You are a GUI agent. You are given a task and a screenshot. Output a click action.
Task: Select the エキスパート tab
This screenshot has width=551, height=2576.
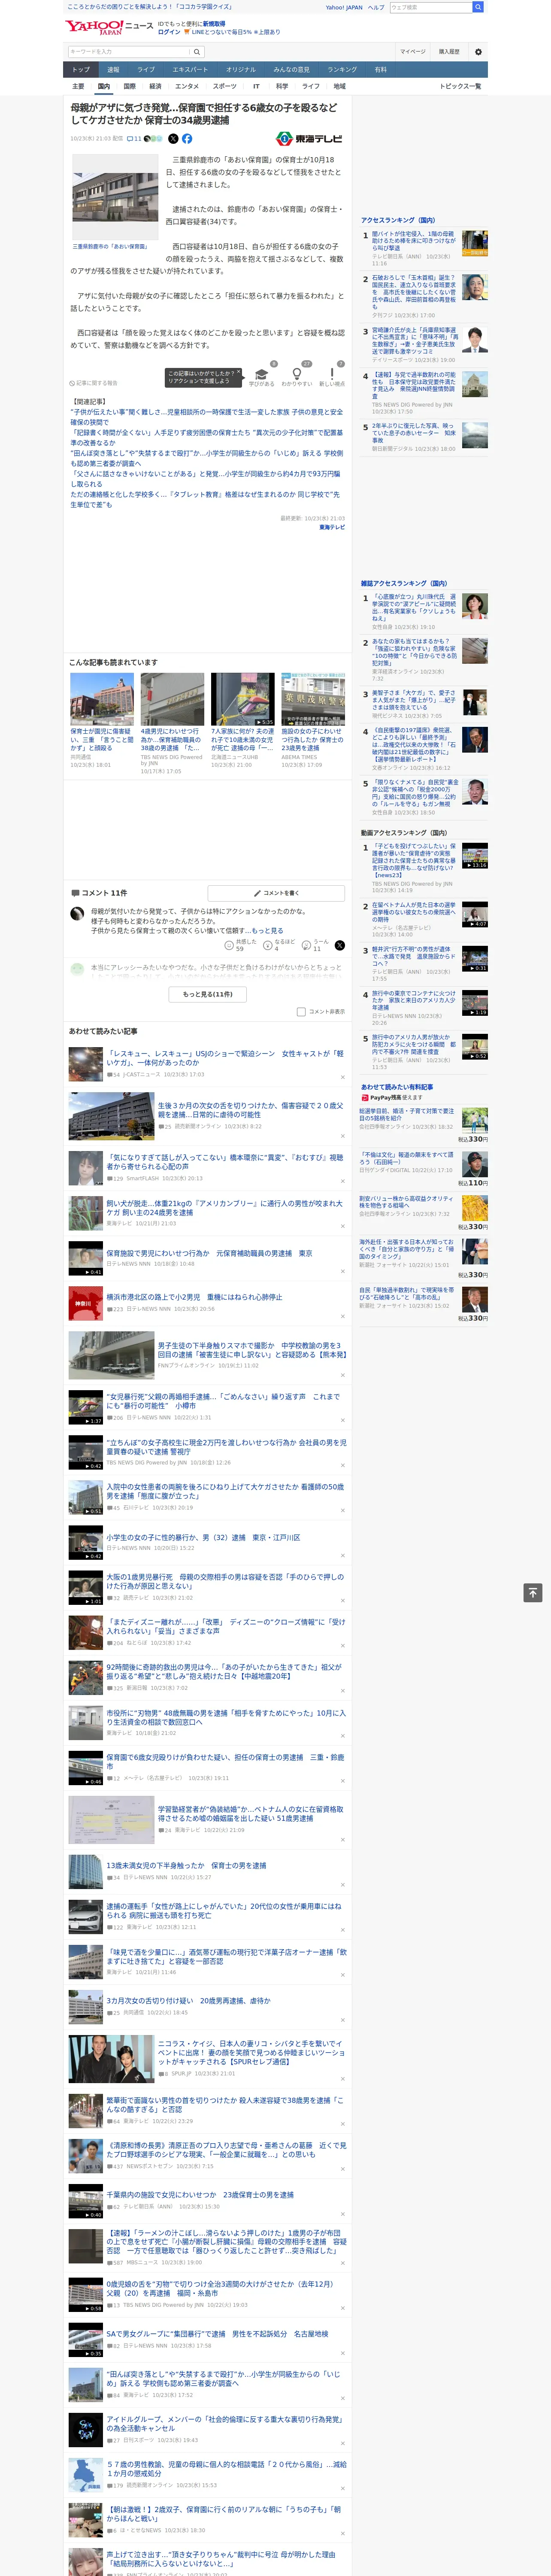tap(190, 69)
